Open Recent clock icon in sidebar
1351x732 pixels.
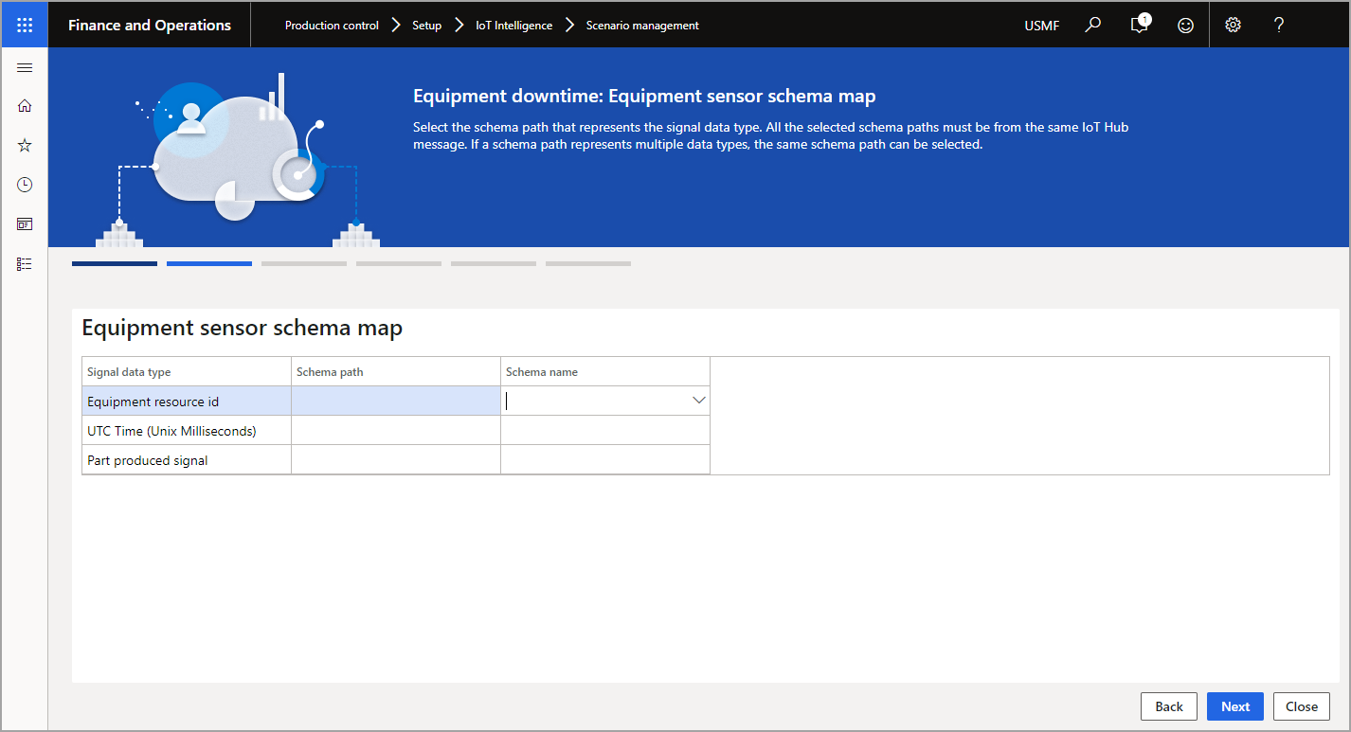(x=25, y=185)
